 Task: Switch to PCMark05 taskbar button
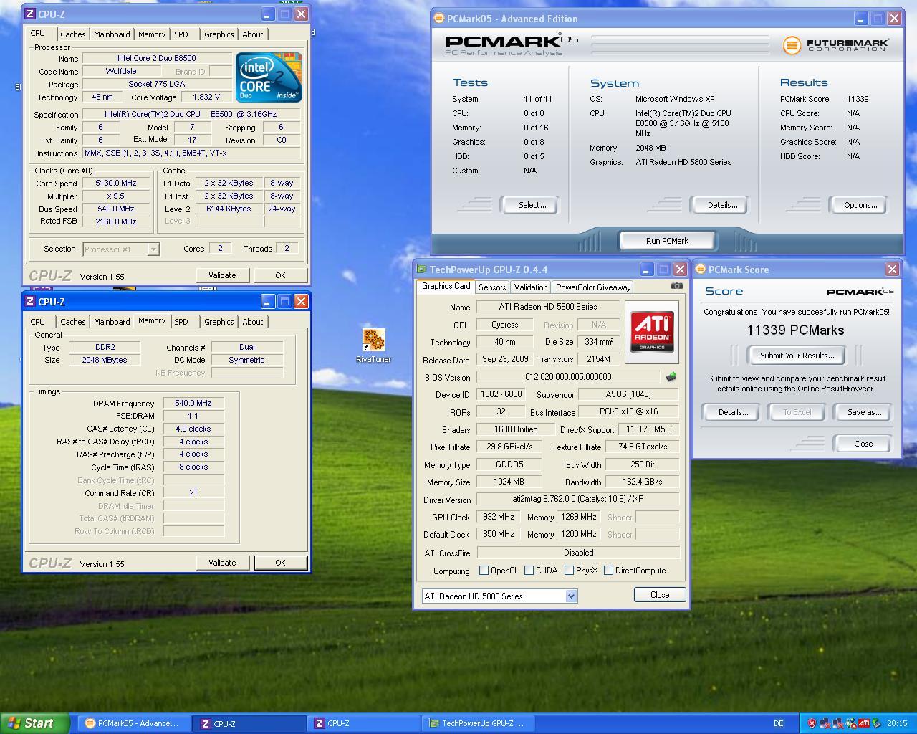[134, 723]
